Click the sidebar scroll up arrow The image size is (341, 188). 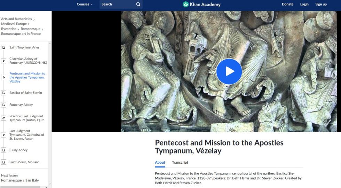tap(49, 44)
